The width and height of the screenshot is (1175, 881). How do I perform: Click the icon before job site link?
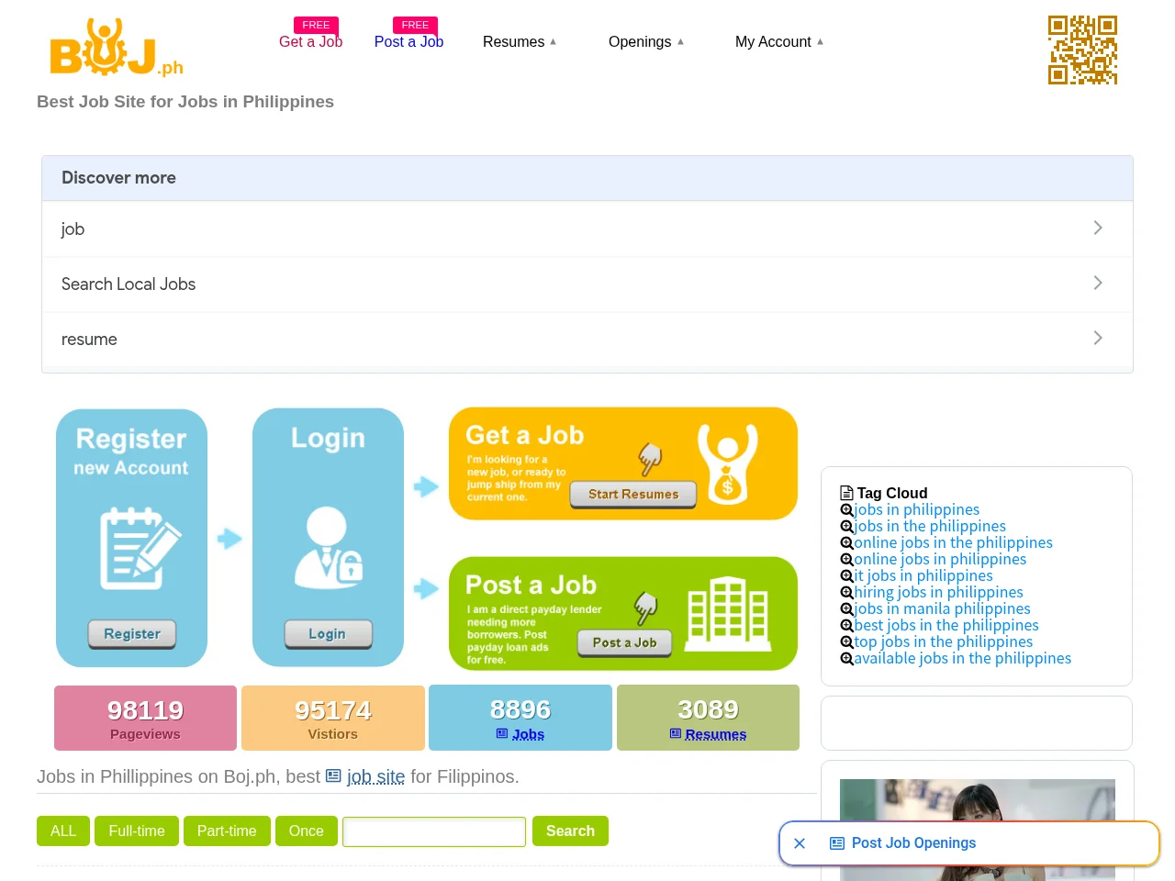(333, 776)
